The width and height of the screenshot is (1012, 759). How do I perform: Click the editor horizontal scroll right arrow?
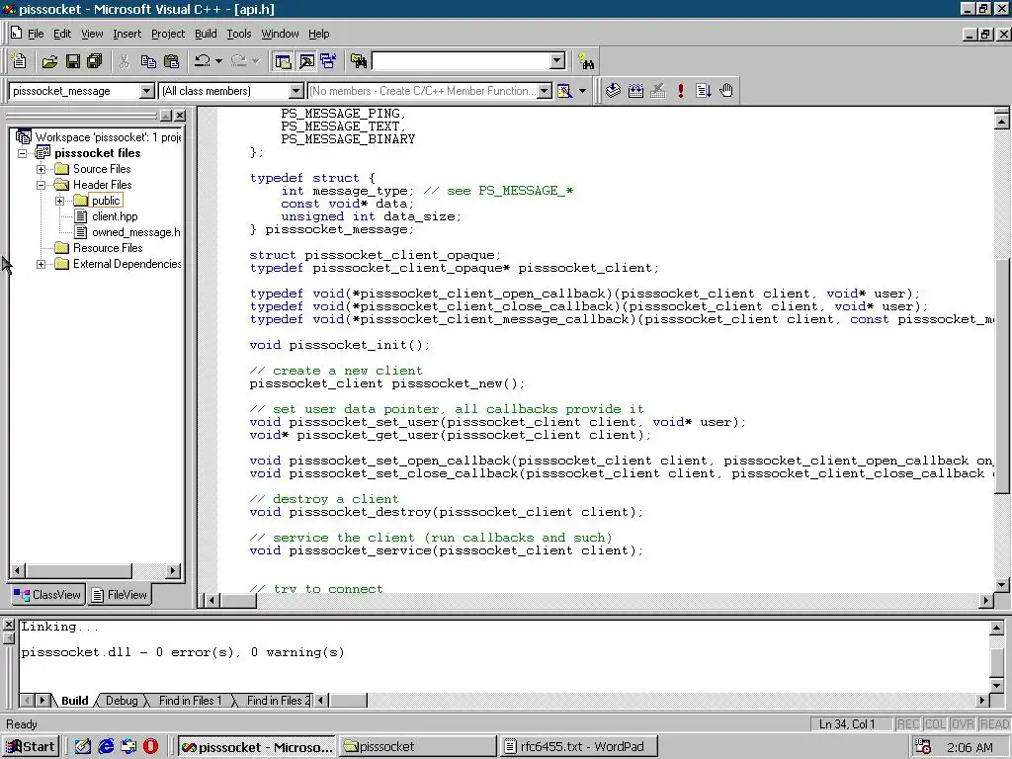tap(985, 600)
